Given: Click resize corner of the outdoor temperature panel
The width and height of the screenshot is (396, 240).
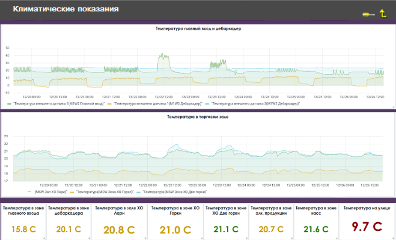Looking at the screenshot, I should coord(393,238).
